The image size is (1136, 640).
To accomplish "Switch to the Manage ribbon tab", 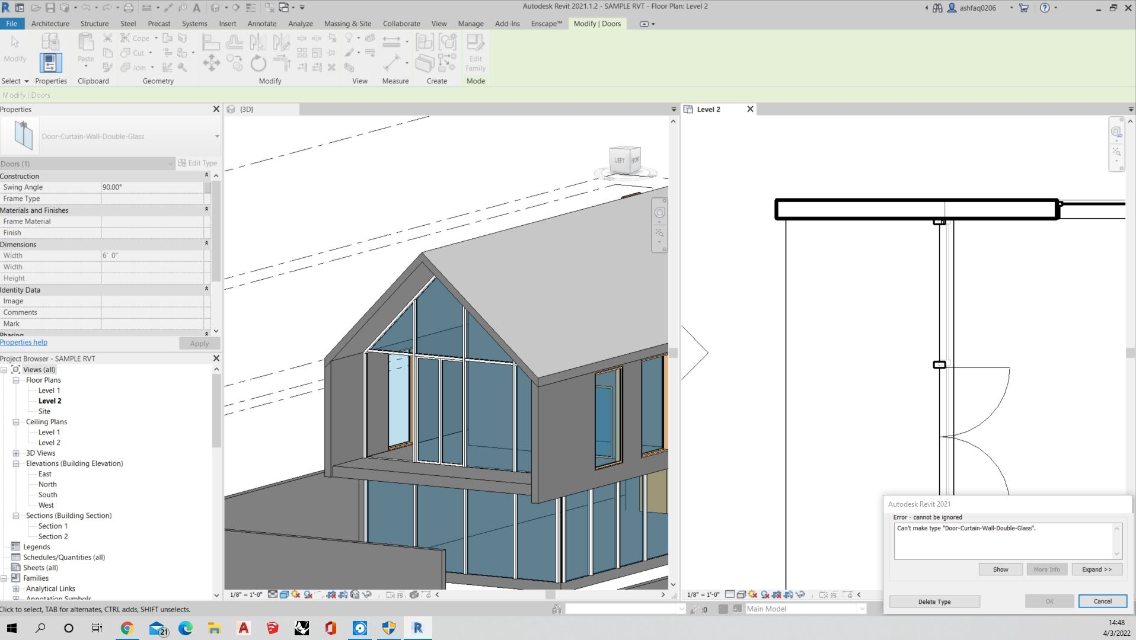I will click(471, 24).
